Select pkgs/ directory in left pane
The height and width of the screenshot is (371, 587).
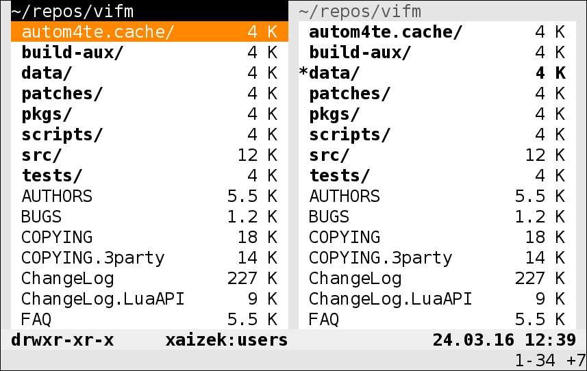149,114
